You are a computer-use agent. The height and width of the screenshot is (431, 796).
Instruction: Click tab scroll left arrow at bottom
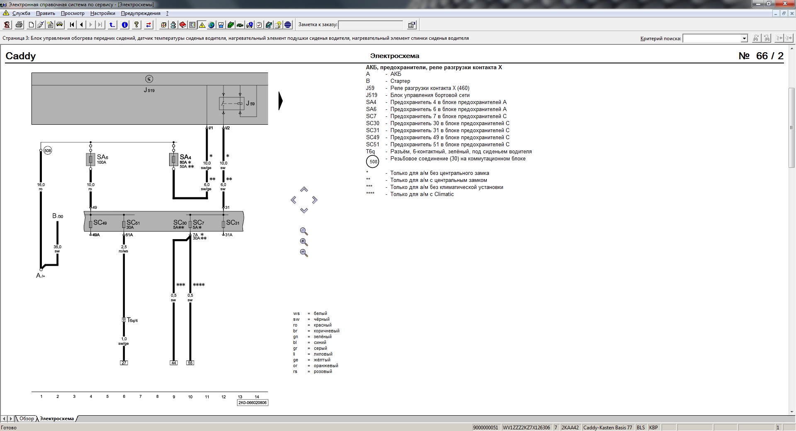5,419
